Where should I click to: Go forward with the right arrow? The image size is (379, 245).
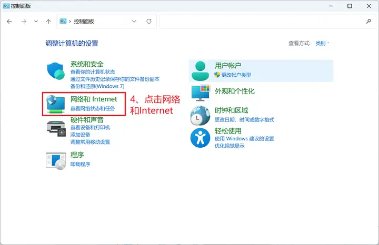click(24, 22)
